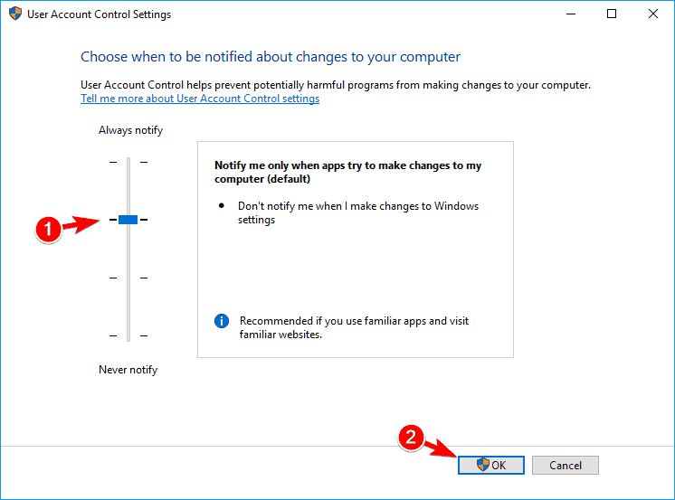675x500 pixels.
Task: Click 'Recommended if you use familiar apps' text
Action: point(354,327)
